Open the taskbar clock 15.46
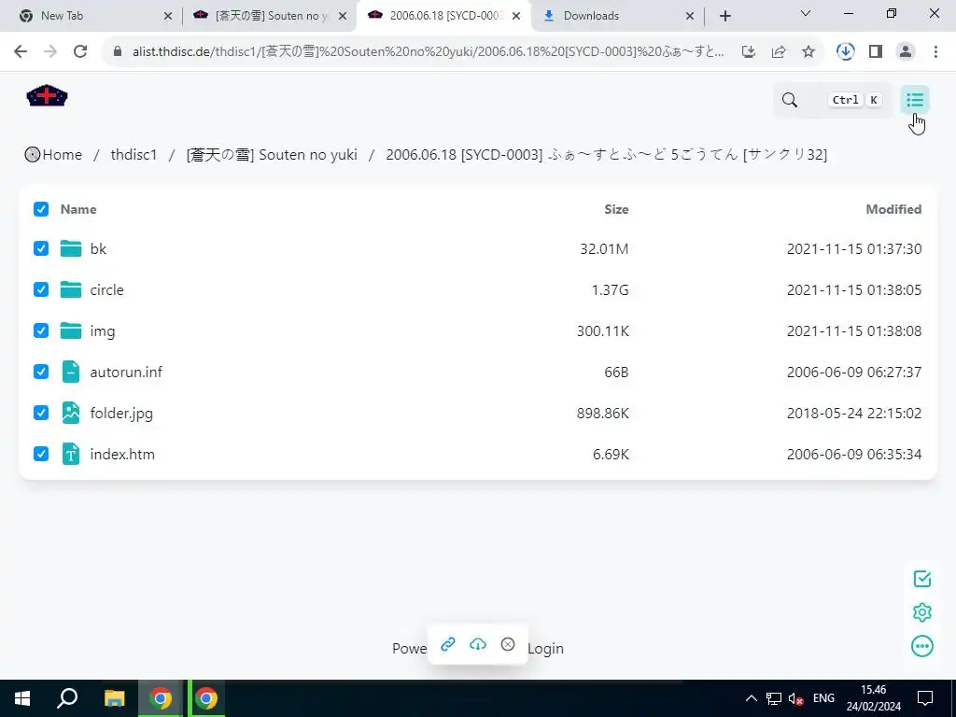Viewport: 956px width, 717px height. [x=873, y=698]
